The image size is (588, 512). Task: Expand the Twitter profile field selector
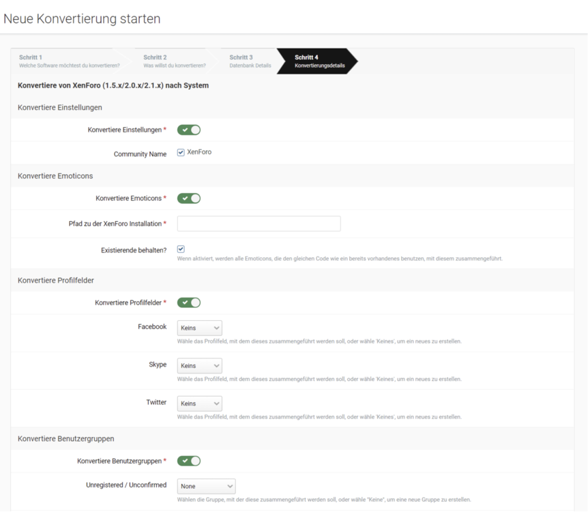point(199,403)
